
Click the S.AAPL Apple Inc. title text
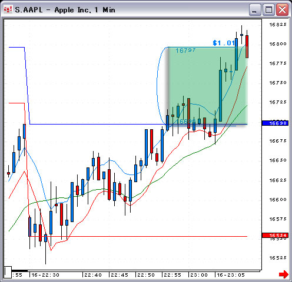(x=65, y=10)
